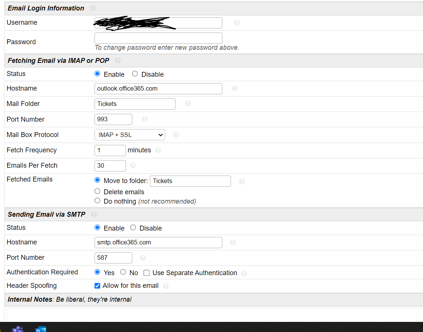Click help icon next to Mail Folder
Screen dimensions: 423x332
click(188, 104)
